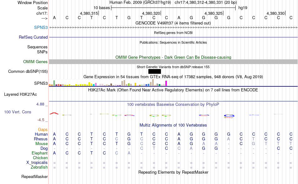Click the orange Gaps label
This screenshot has height=184, width=298.
[x=43, y=130]
